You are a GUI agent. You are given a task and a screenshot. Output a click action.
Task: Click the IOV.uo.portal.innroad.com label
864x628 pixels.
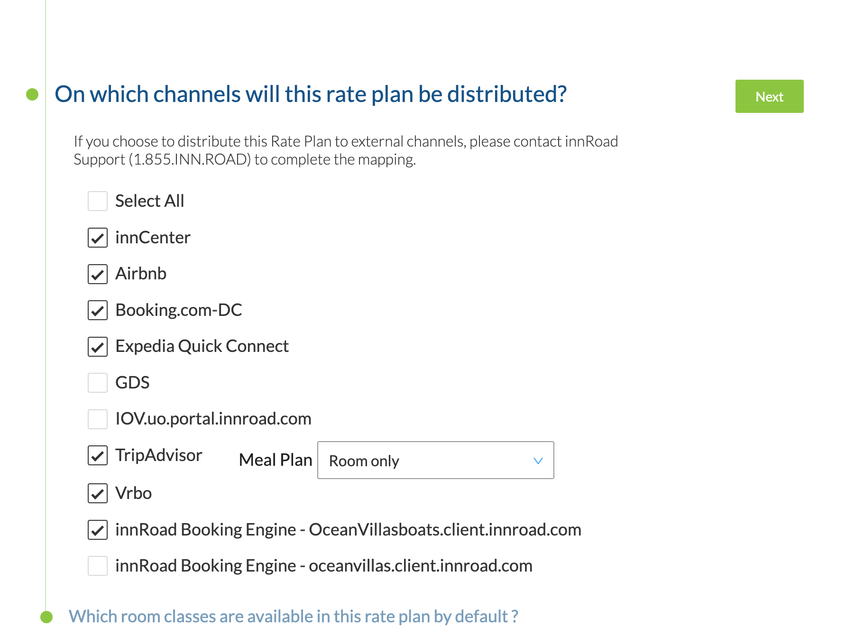click(x=213, y=419)
